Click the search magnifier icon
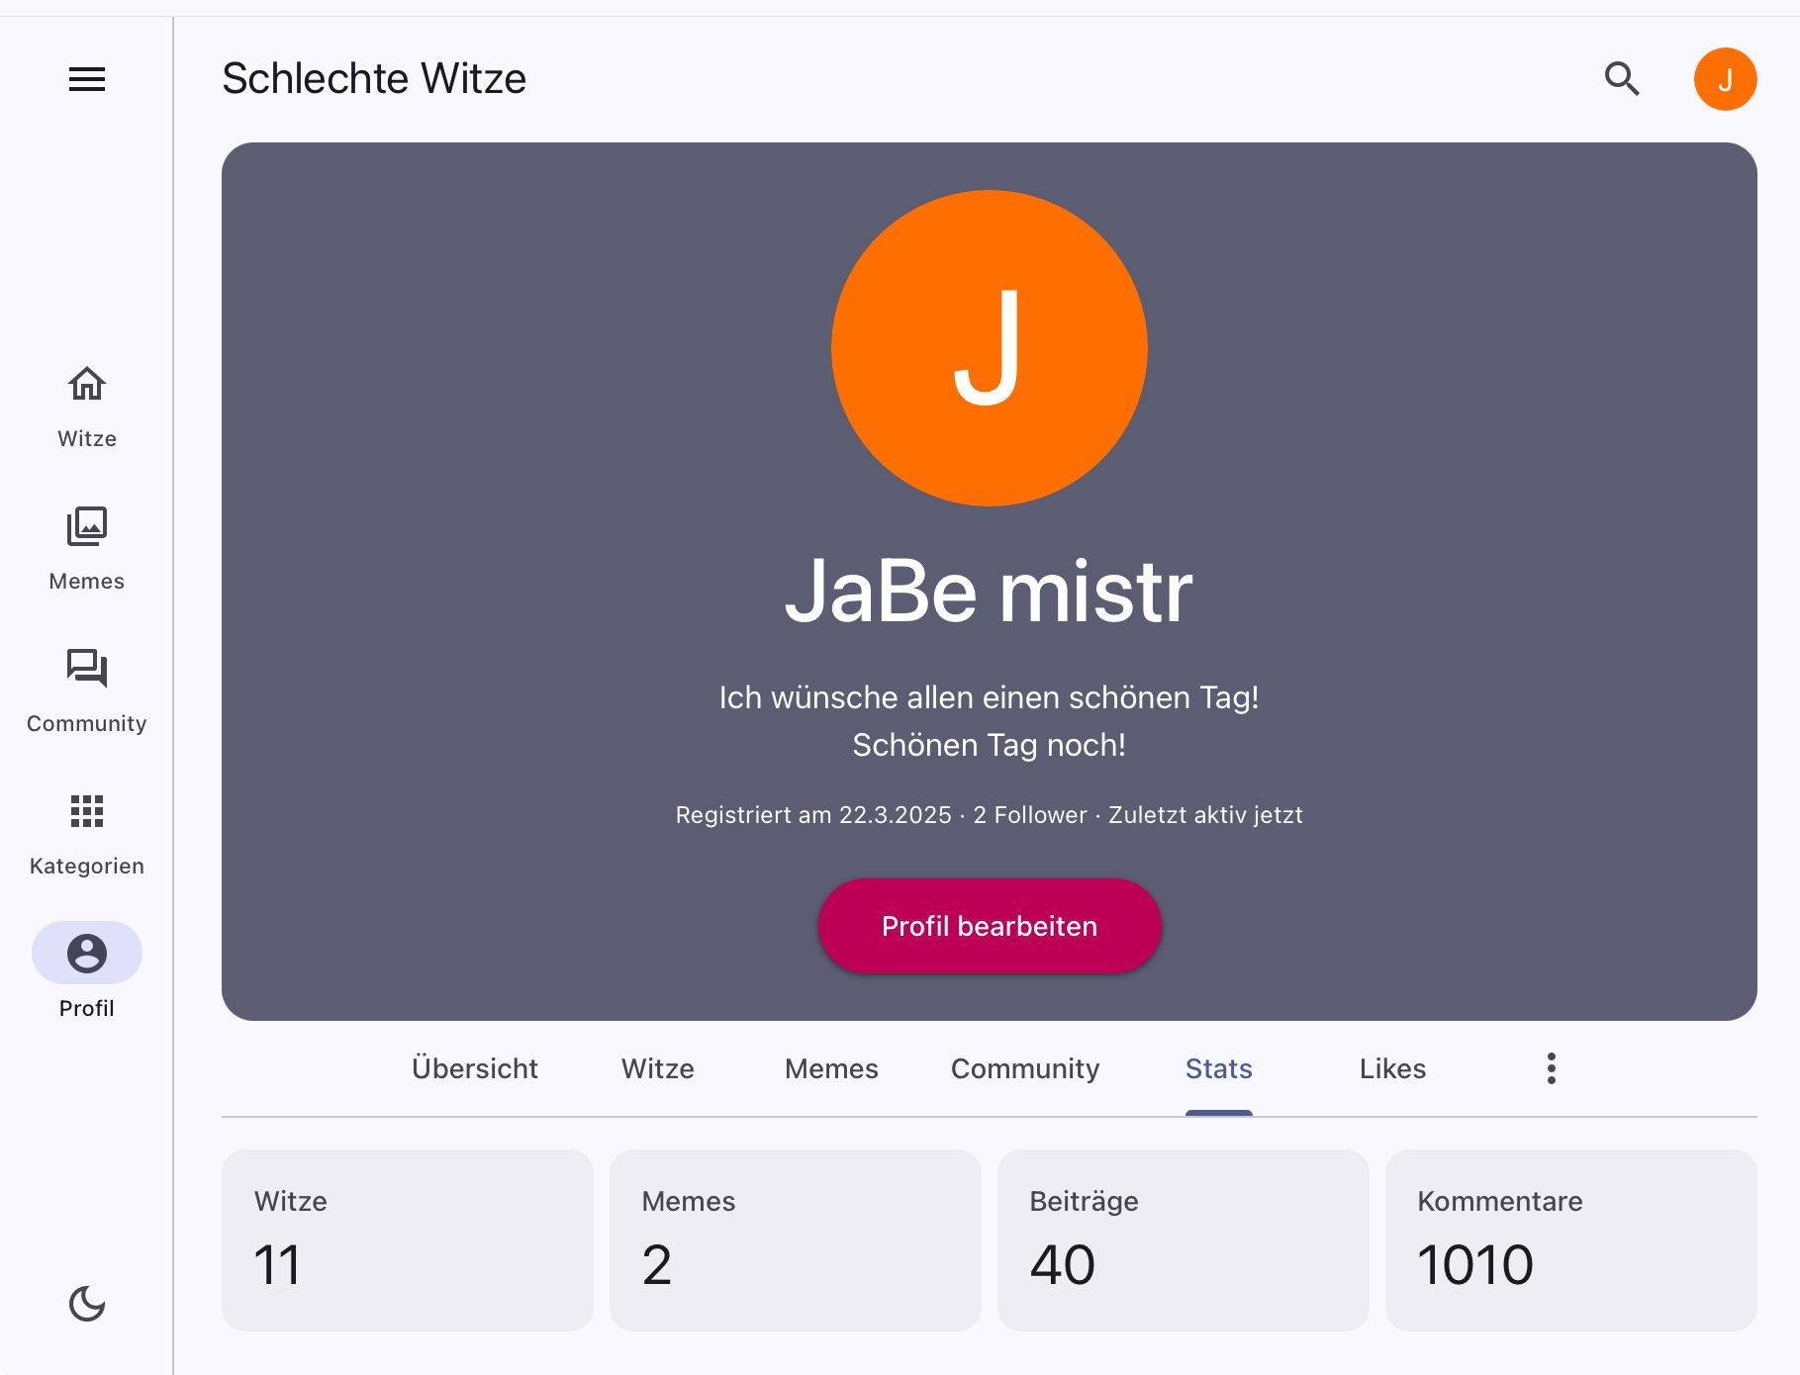This screenshot has width=1800, height=1375. coord(1622,79)
